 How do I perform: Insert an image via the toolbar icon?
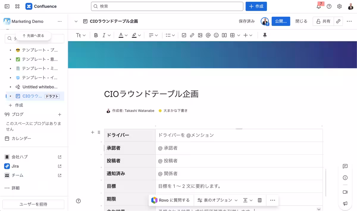pyautogui.click(x=200, y=35)
